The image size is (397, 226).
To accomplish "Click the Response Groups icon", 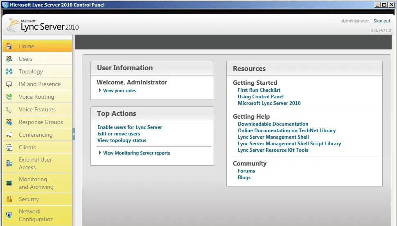I will 9,122.
